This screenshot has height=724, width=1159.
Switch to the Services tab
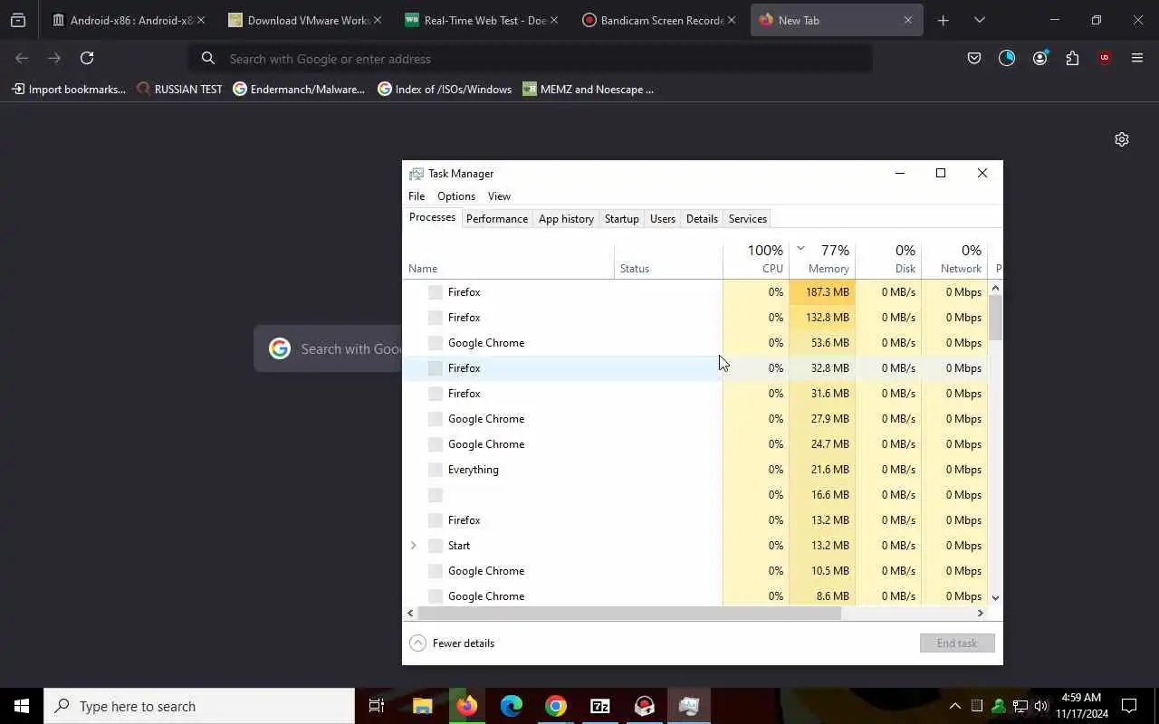[748, 219]
